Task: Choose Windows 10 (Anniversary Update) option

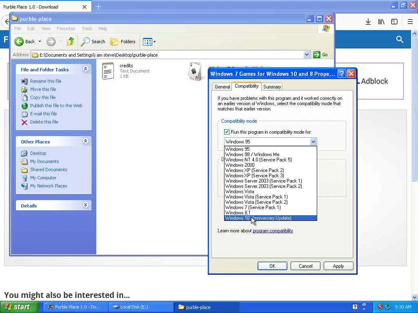Action: point(271,218)
